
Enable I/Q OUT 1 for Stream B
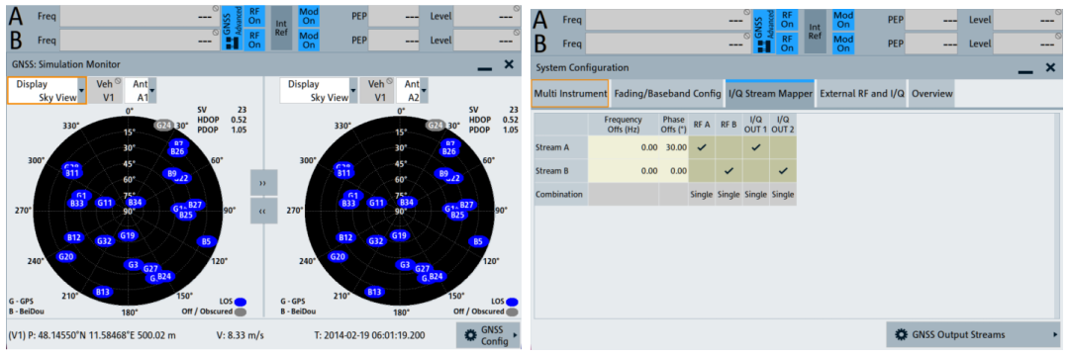755,170
